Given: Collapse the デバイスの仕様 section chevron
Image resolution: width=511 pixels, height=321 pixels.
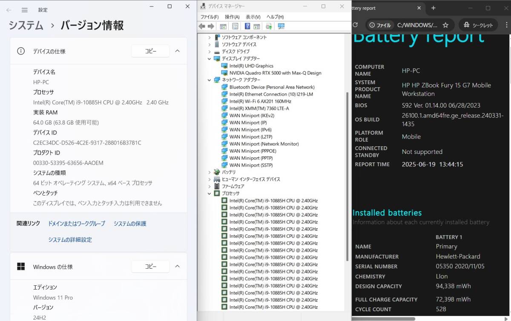Looking at the screenshot, I should pos(178,51).
